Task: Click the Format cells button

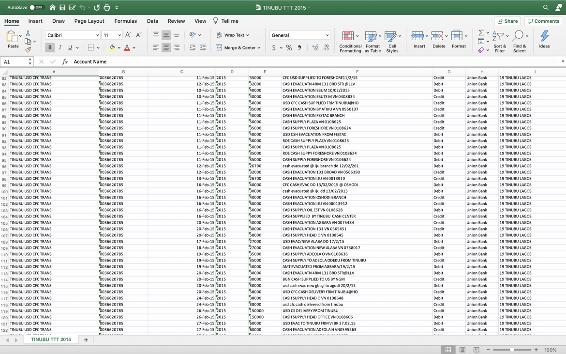Action: pos(459,39)
